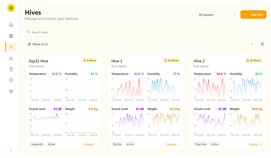
Task: Click the 62 % humidity value
Action: 94,74
